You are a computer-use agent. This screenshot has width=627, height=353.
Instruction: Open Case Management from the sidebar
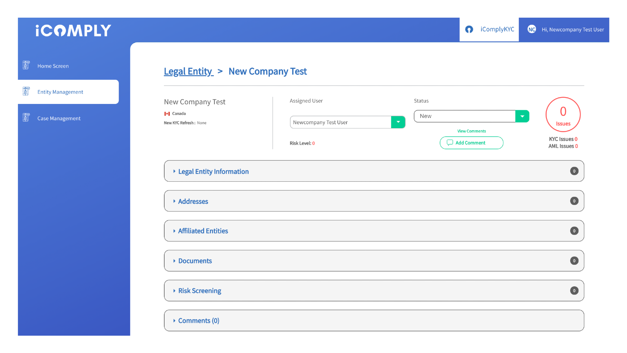click(x=59, y=118)
